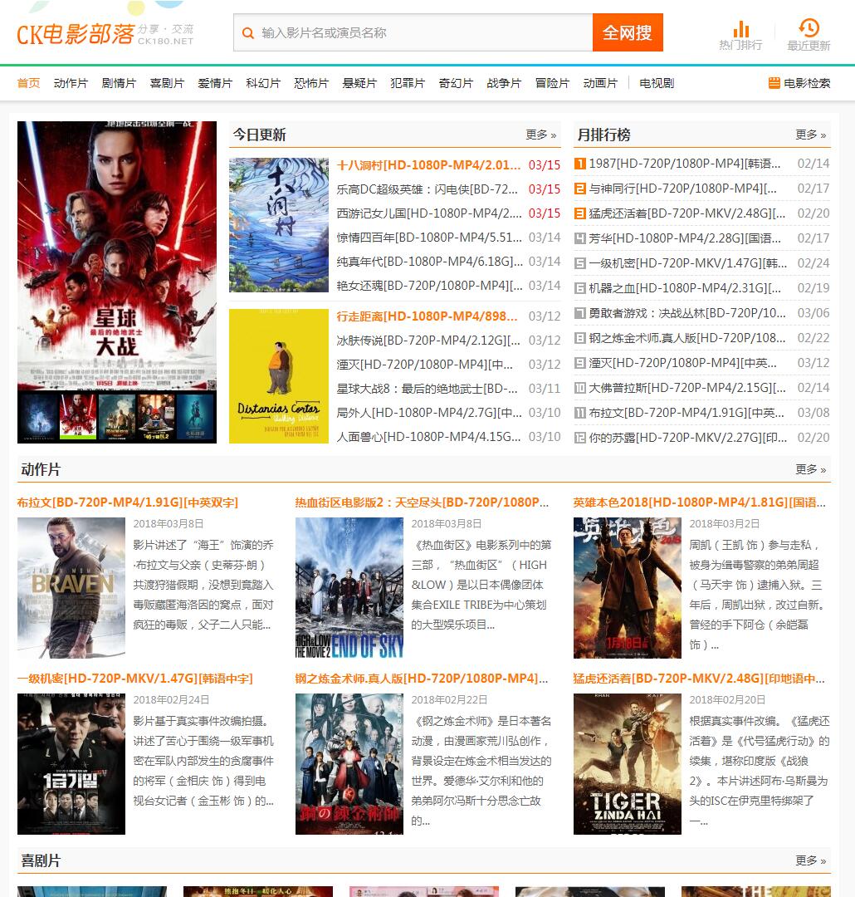Open 机器之血 in the monthly ranking
This screenshot has height=897, width=855.
coord(685,287)
